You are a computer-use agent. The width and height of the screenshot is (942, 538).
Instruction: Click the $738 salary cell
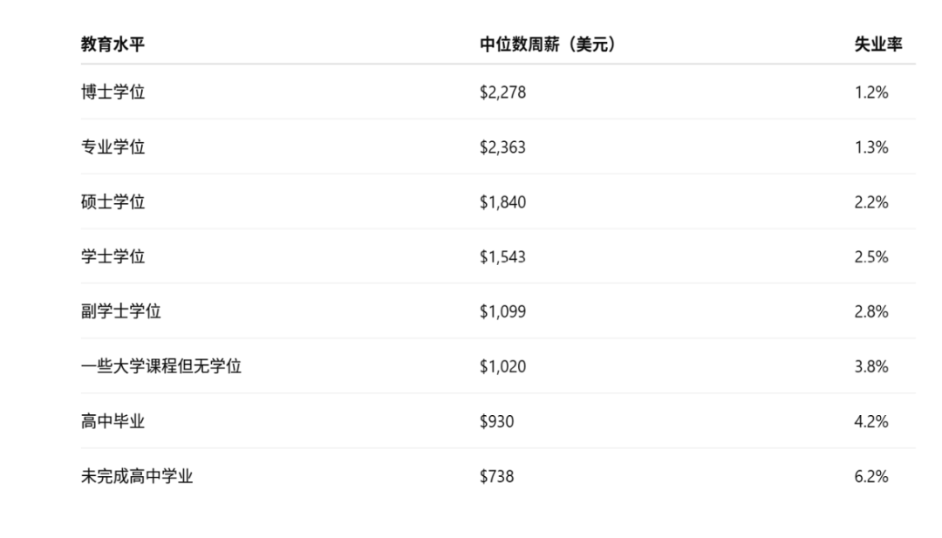pos(497,476)
